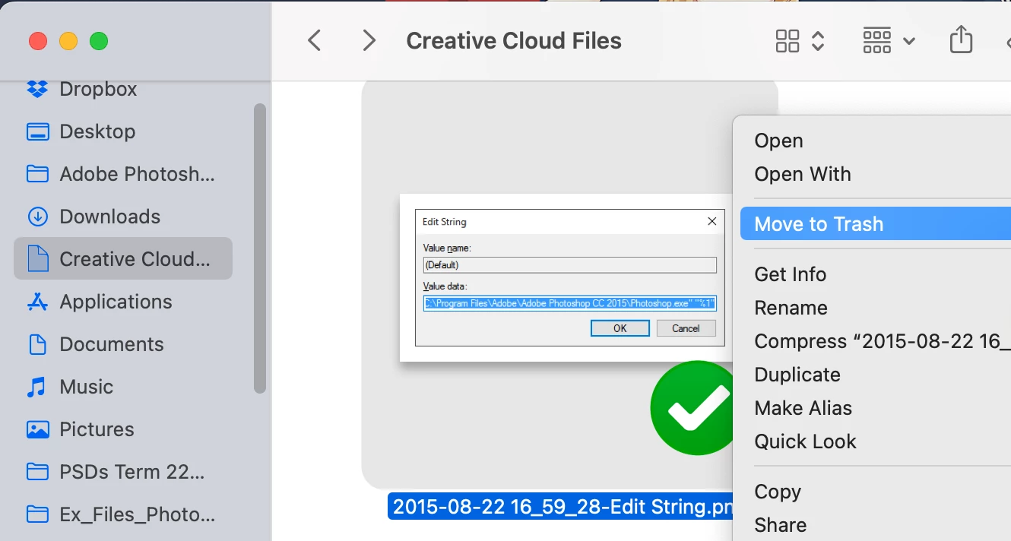Click Adobe Photoshop folder icon in sidebar

(37, 174)
